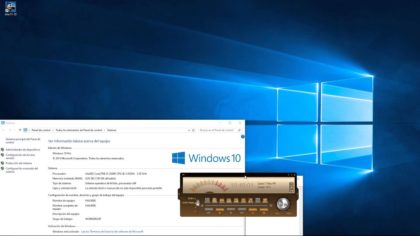Select Panel de control breadcrumb
The height and width of the screenshot is (236, 420).
(x=41, y=130)
